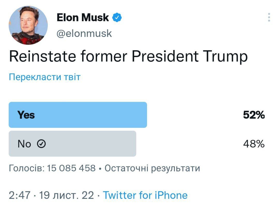
Task: Click Elon Musk's profile picture
Action: pyautogui.click(x=29, y=25)
